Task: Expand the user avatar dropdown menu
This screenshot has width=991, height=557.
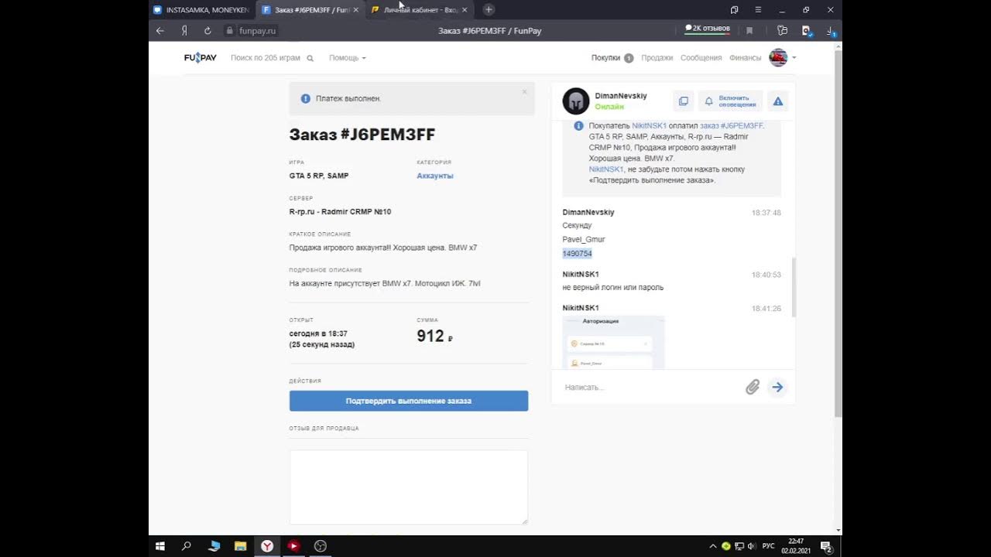Action: tap(783, 58)
